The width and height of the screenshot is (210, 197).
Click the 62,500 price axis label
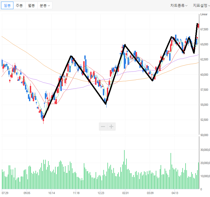click(204, 59)
